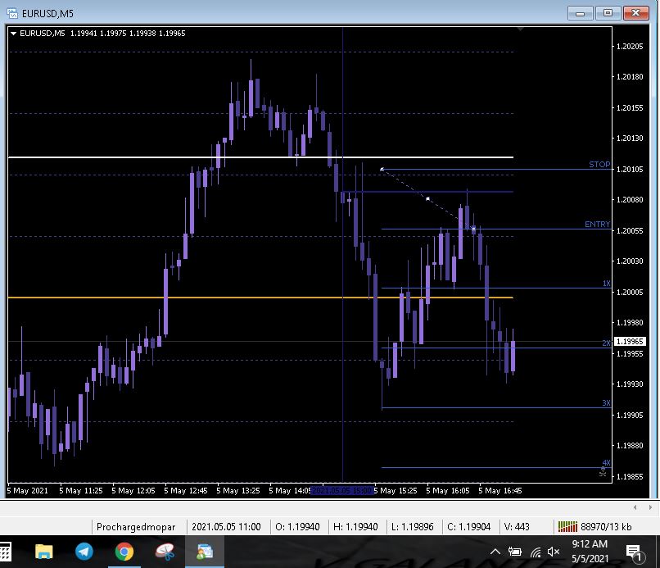Screen dimensions: 660x568
Task: Click the 5 May 12:45 time label
Action: [x=186, y=490]
